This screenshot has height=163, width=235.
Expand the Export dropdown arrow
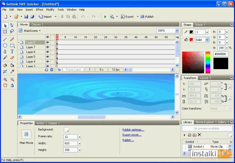(x=138, y=17)
